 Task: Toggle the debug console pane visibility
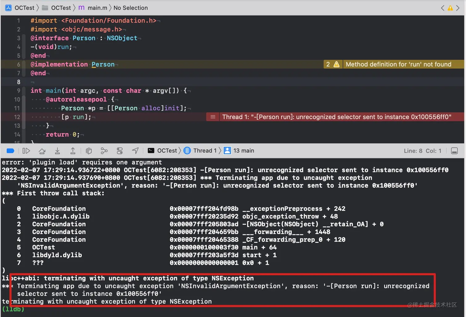pyautogui.click(x=454, y=151)
